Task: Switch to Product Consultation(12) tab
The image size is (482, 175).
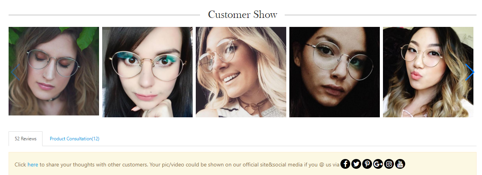Action: click(74, 139)
